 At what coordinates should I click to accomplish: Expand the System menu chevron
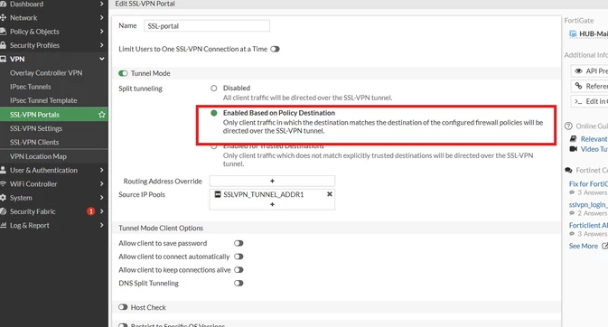(101, 198)
